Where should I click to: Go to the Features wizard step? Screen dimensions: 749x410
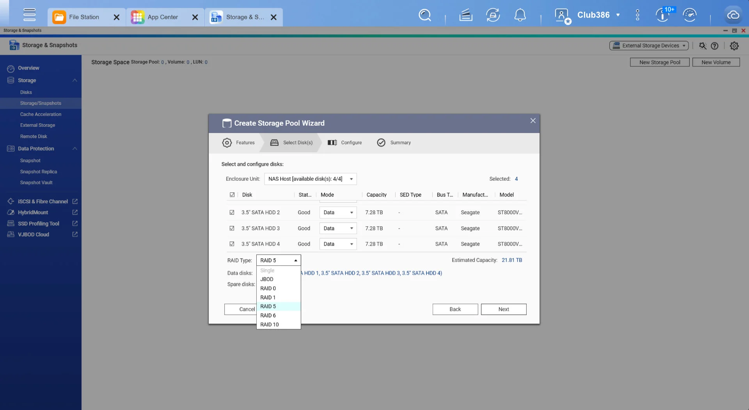coord(238,143)
